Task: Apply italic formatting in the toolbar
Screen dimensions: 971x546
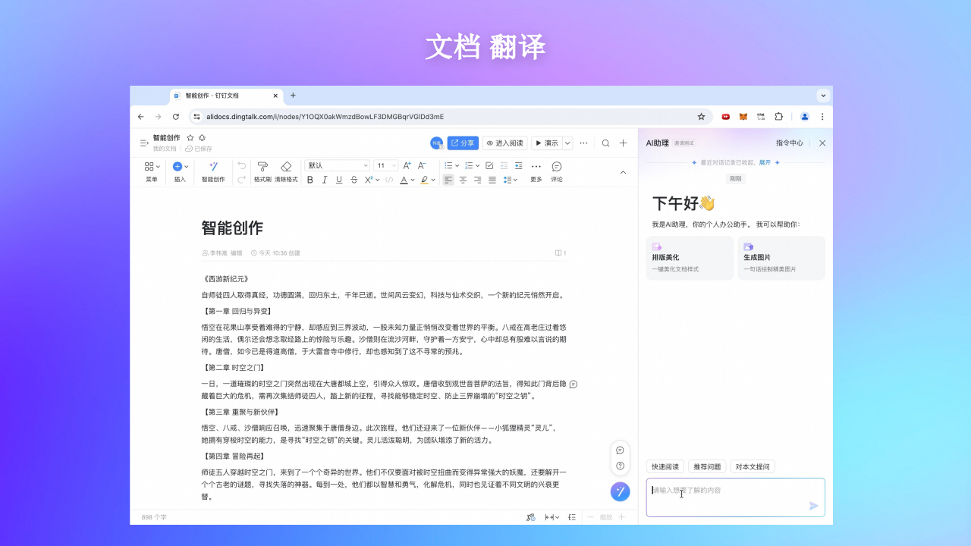Action: [x=324, y=180]
